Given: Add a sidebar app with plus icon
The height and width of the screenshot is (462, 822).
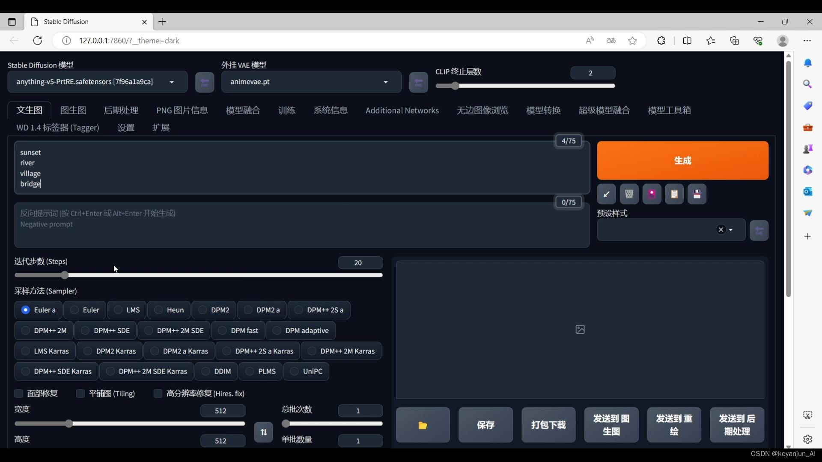Looking at the screenshot, I should coord(807,236).
